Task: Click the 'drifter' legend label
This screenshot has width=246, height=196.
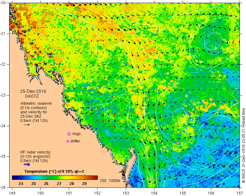Action: 75,141
